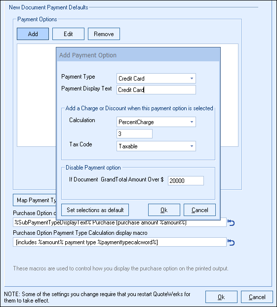The height and width of the screenshot is (307, 277).
Task: Open the Tax Code Taxable dropdown
Action: click(192, 146)
